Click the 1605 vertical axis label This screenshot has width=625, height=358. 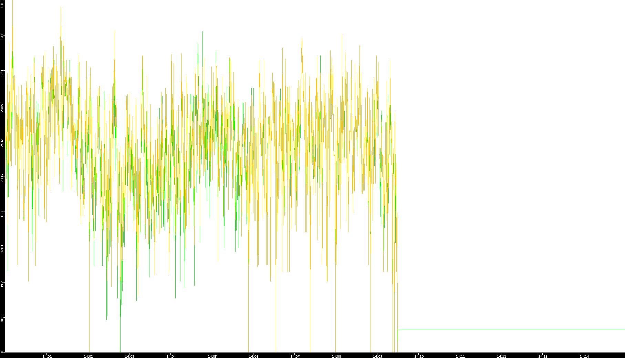click(x=2, y=213)
